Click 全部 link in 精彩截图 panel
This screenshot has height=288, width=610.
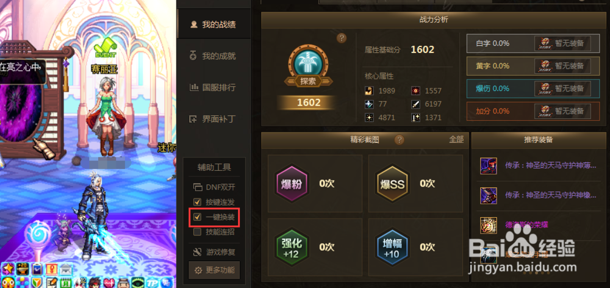coord(456,139)
